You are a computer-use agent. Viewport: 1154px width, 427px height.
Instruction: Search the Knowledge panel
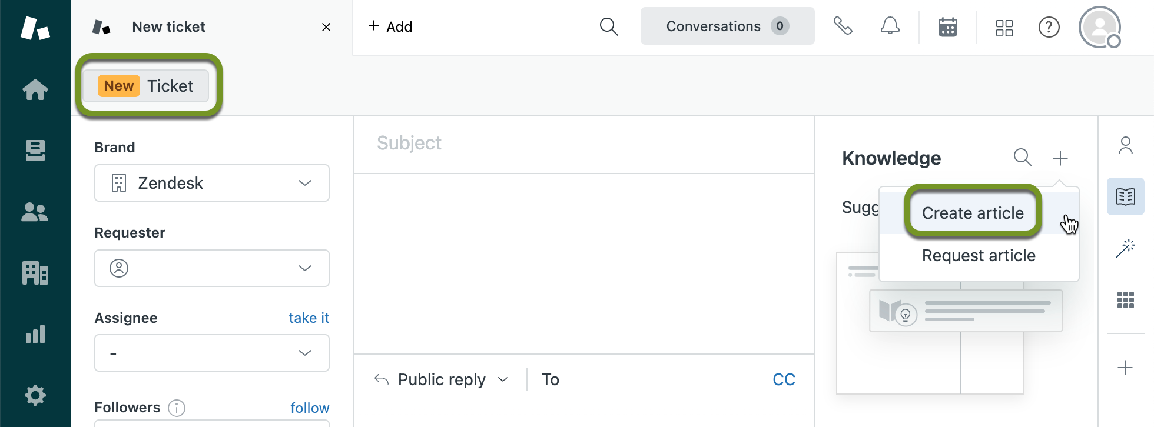[x=1023, y=158]
